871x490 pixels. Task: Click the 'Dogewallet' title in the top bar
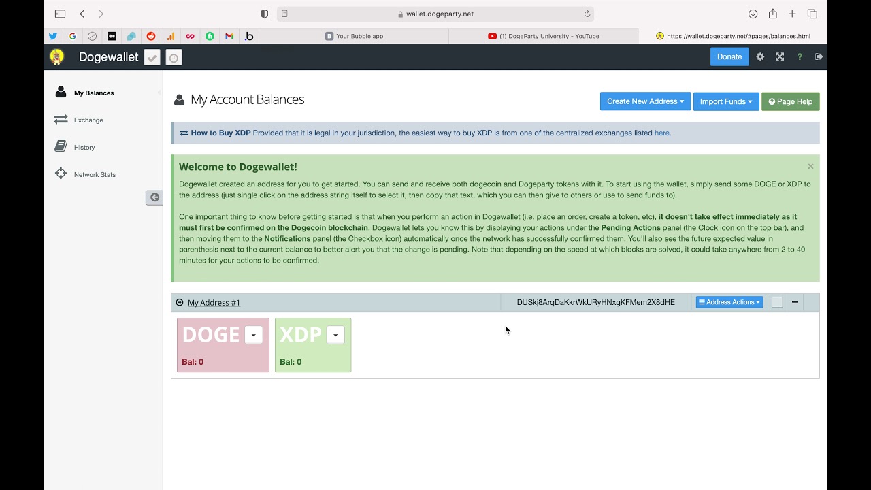(x=109, y=57)
